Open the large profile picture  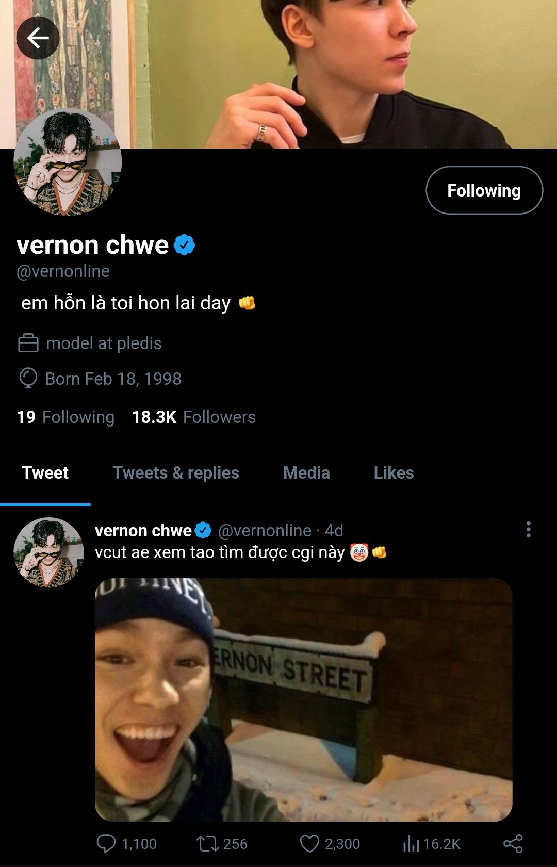(x=68, y=162)
